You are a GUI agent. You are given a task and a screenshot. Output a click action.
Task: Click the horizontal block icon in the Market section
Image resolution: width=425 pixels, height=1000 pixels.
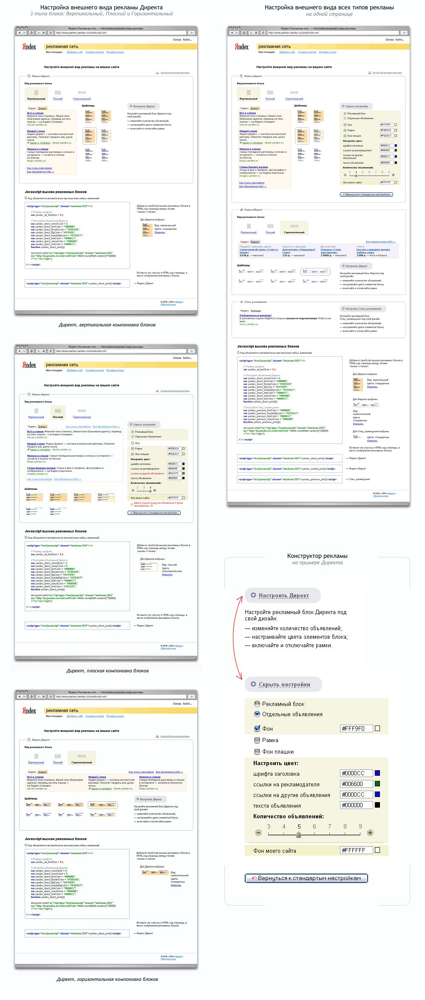tap(294, 226)
